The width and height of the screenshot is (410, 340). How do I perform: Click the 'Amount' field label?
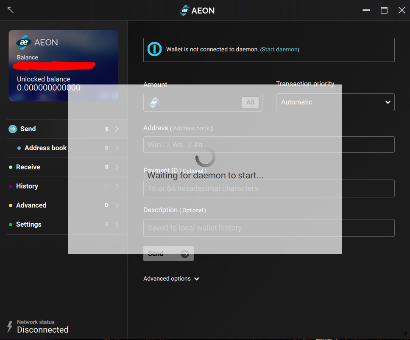pyautogui.click(x=155, y=84)
